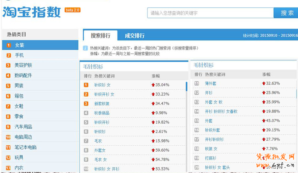Click the 淘宝指数 logo
Screen dimensions: 298x173
(31, 12)
